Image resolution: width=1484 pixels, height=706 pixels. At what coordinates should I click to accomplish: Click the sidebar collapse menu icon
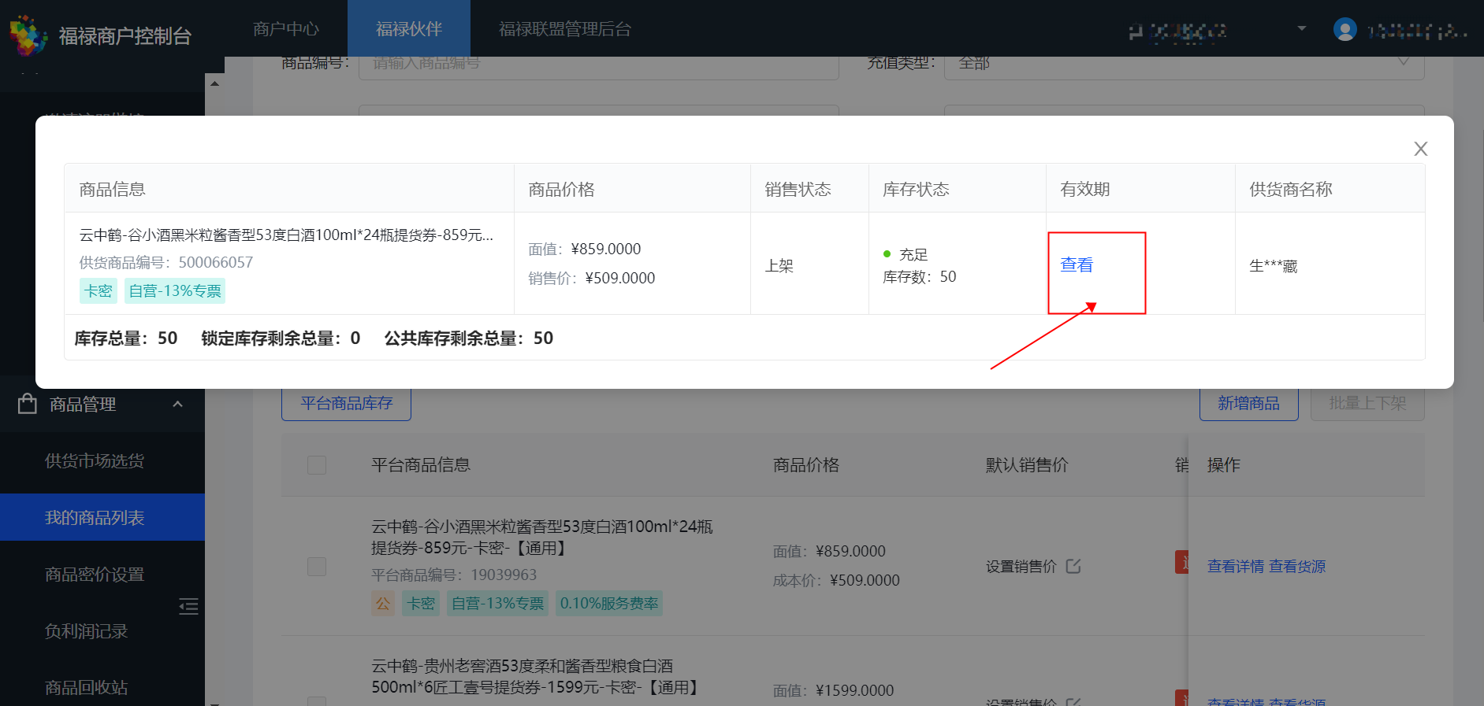(188, 606)
